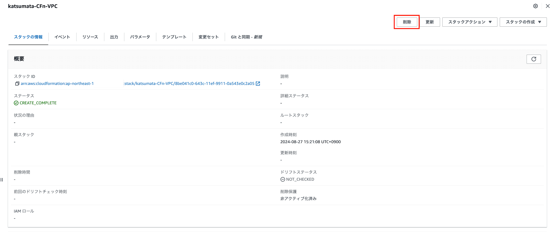Switch to the パラメータ tab
The height and width of the screenshot is (232, 555).
140,37
